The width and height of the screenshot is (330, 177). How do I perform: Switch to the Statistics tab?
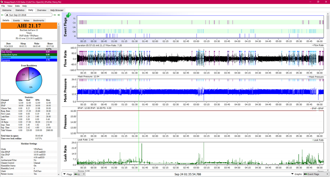(20, 10)
